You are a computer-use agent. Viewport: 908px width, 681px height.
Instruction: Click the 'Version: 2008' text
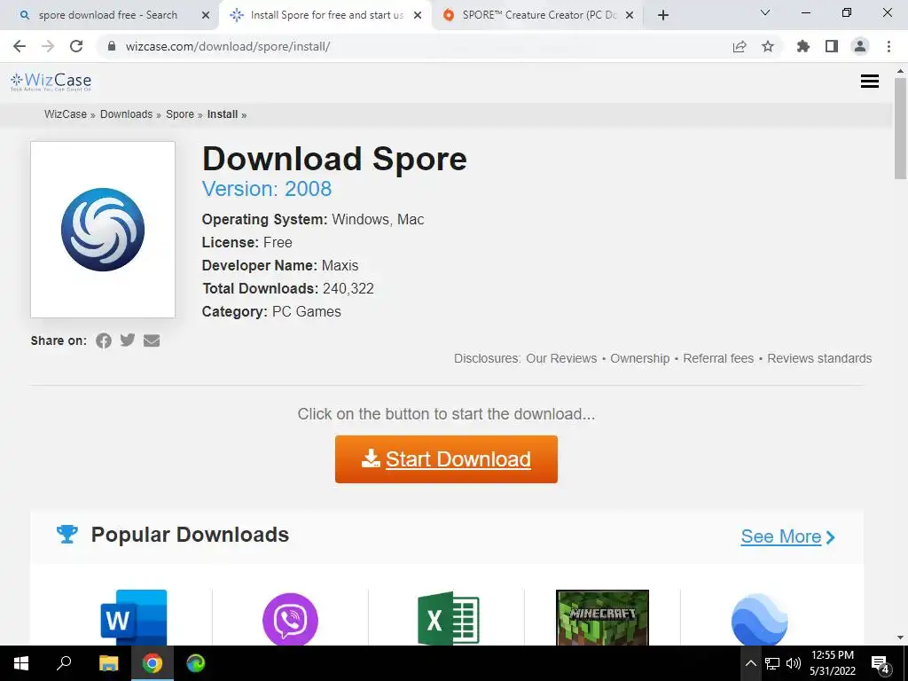click(267, 189)
